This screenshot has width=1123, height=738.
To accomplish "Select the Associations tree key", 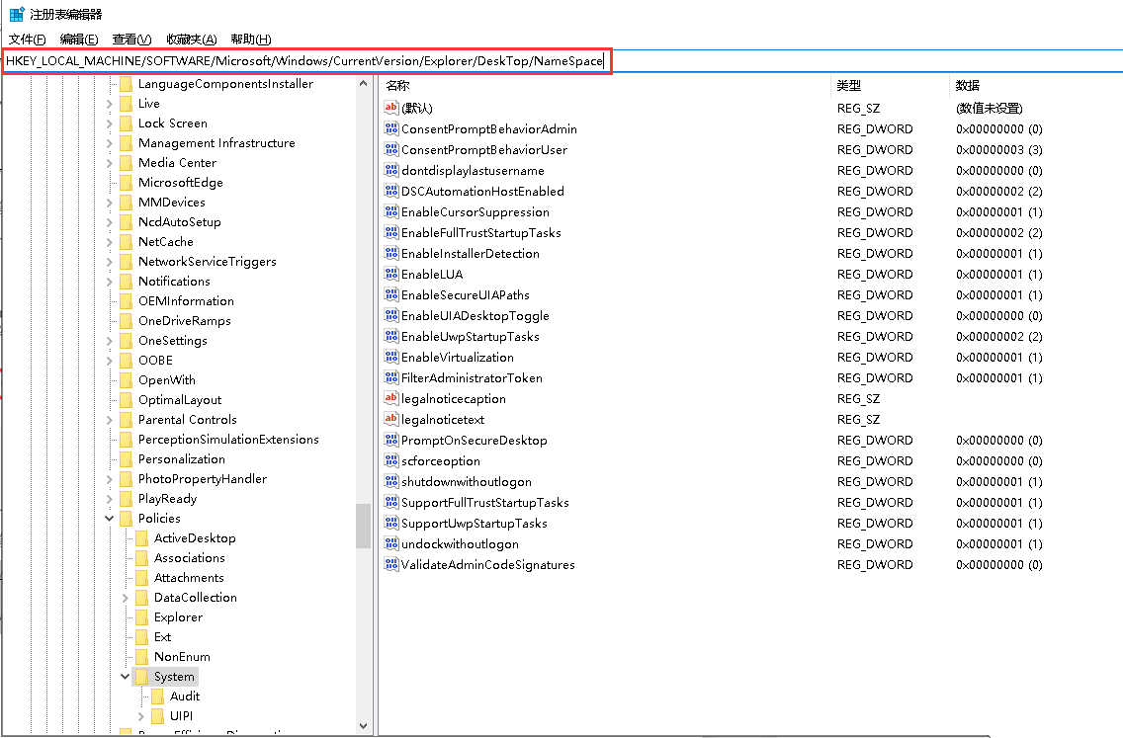I will (x=190, y=558).
